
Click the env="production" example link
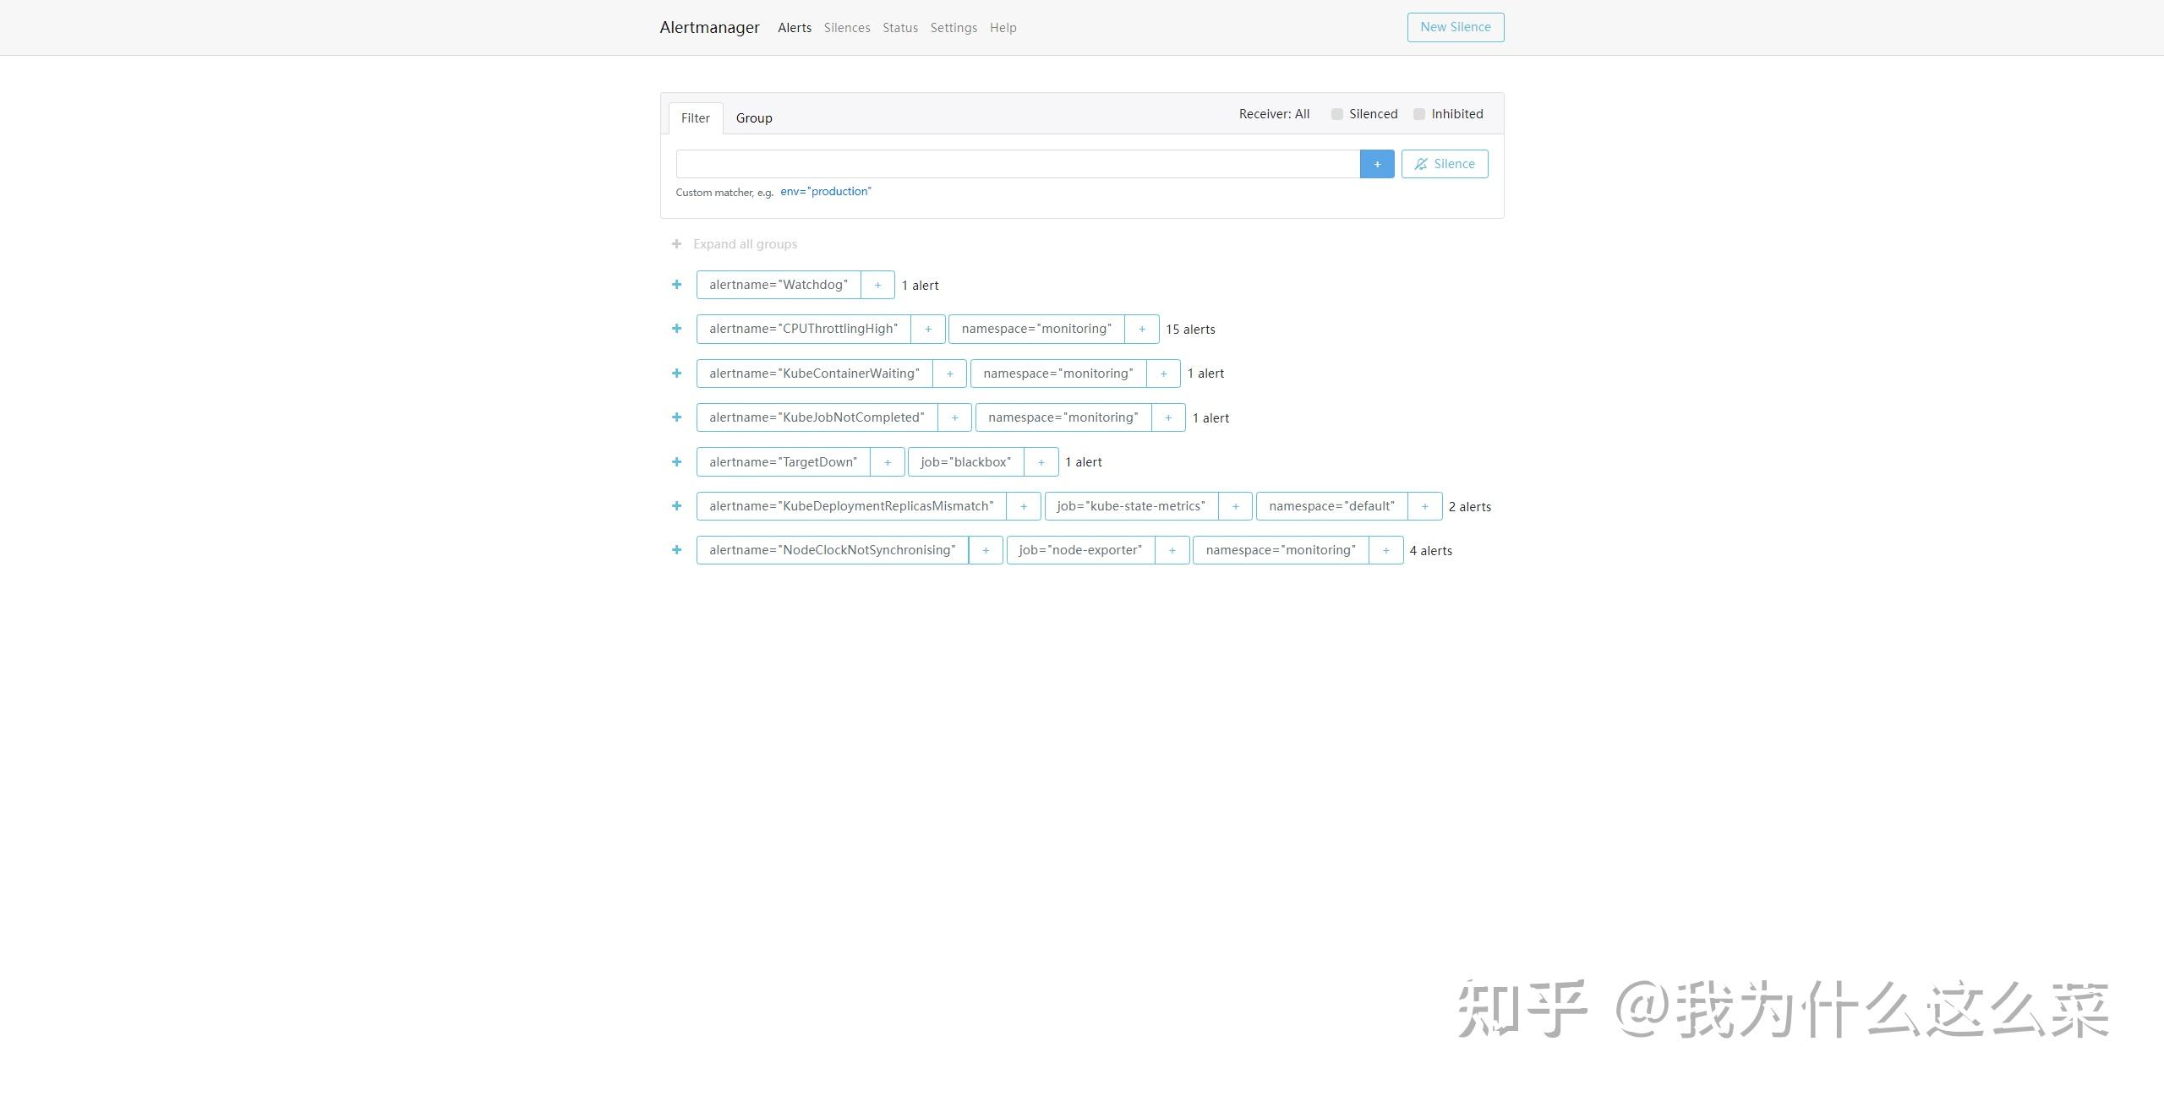click(825, 191)
